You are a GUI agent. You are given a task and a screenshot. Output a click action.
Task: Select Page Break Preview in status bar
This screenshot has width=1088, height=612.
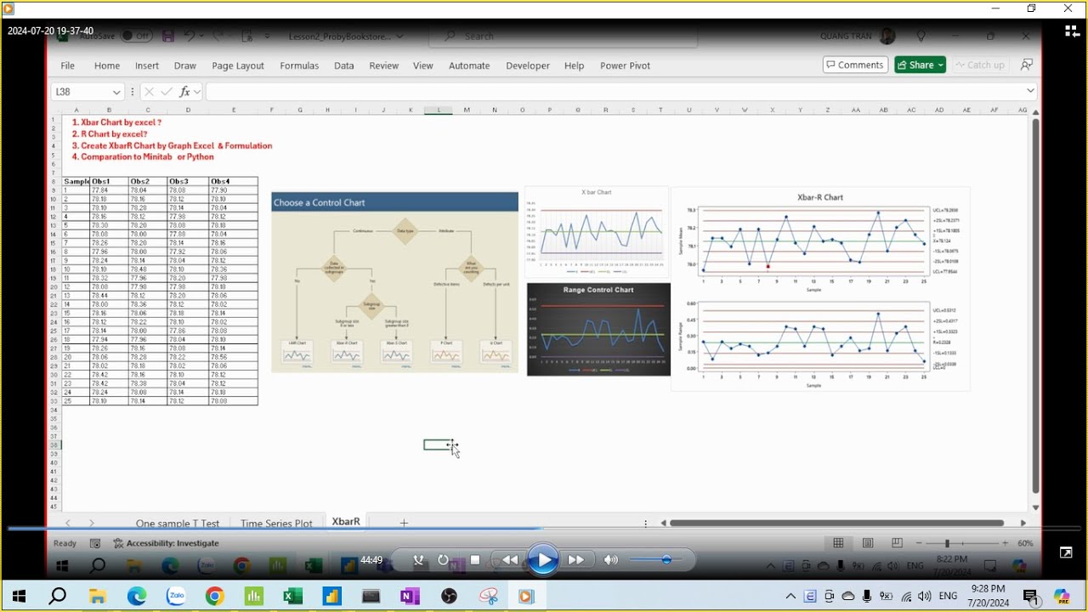pyautogui.click(x=897, y=543)
